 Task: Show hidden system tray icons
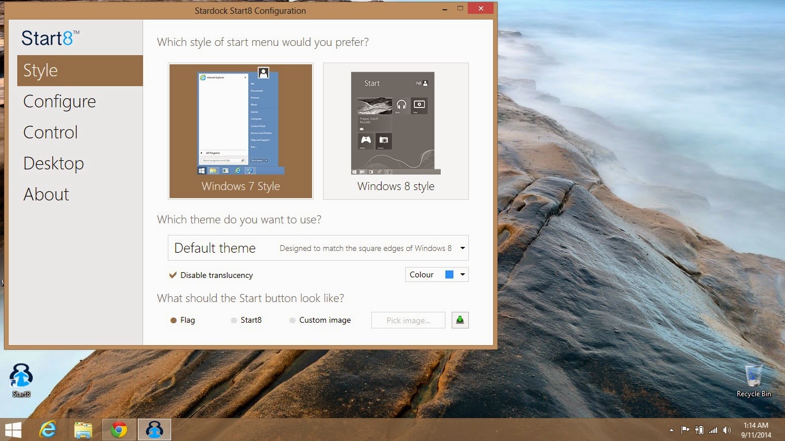click(x=671, y=430)
